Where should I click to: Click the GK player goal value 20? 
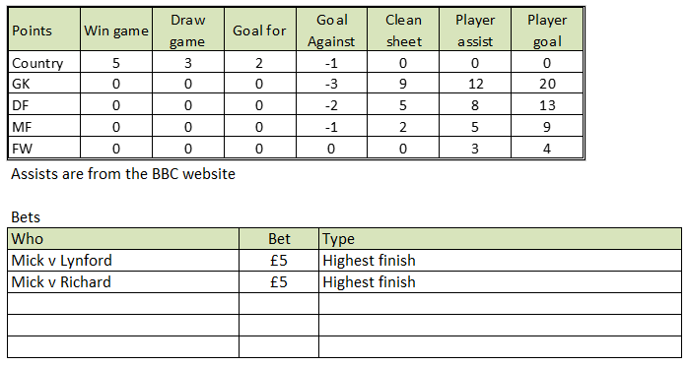point(547,84)
